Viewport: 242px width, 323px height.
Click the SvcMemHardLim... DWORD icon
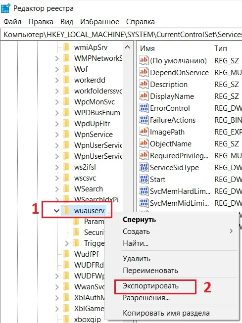(144, 191)
